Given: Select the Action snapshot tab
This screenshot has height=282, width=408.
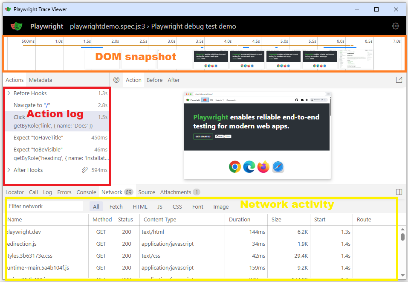Looking at the screenshot, I should pos(133,80).
